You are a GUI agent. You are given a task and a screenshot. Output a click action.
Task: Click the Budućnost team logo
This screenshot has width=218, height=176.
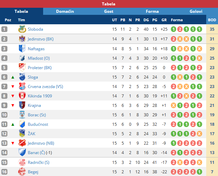22,124
